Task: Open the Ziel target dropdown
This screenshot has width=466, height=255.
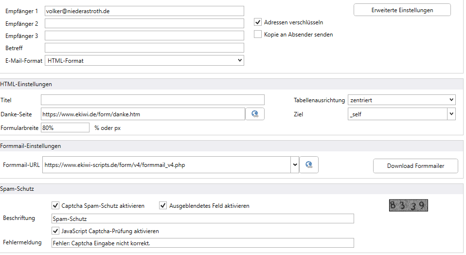Action: (401, 114)
